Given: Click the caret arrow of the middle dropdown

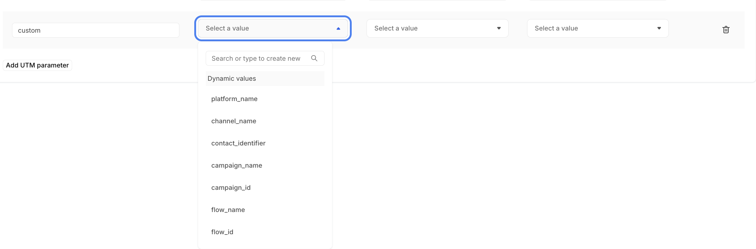Looking at the screenshot, I should pyautogui.click(x=499, y=28).
